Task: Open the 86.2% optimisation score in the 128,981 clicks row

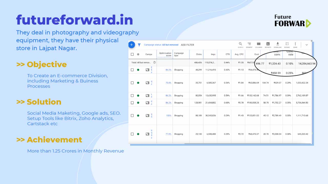Action: tap(168, 103)
